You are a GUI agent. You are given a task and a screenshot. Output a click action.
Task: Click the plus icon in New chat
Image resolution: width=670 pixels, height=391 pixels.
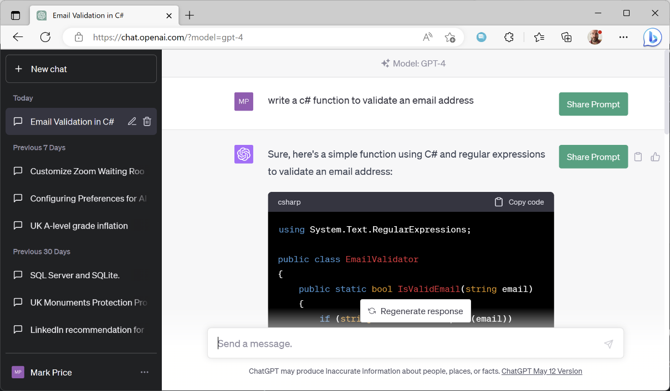pyautogui.click(x=18, y=69)
